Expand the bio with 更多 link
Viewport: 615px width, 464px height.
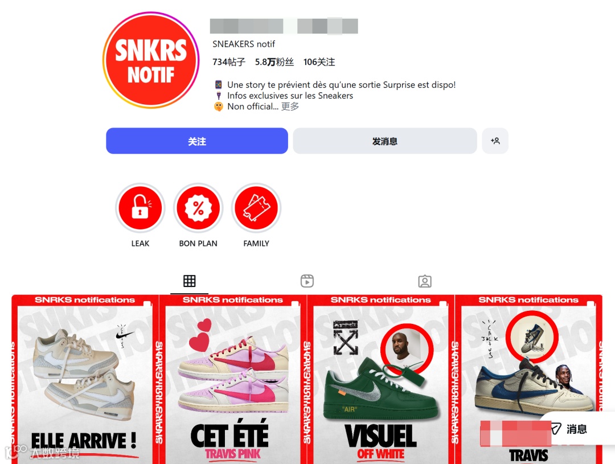(x=290, y=106)
